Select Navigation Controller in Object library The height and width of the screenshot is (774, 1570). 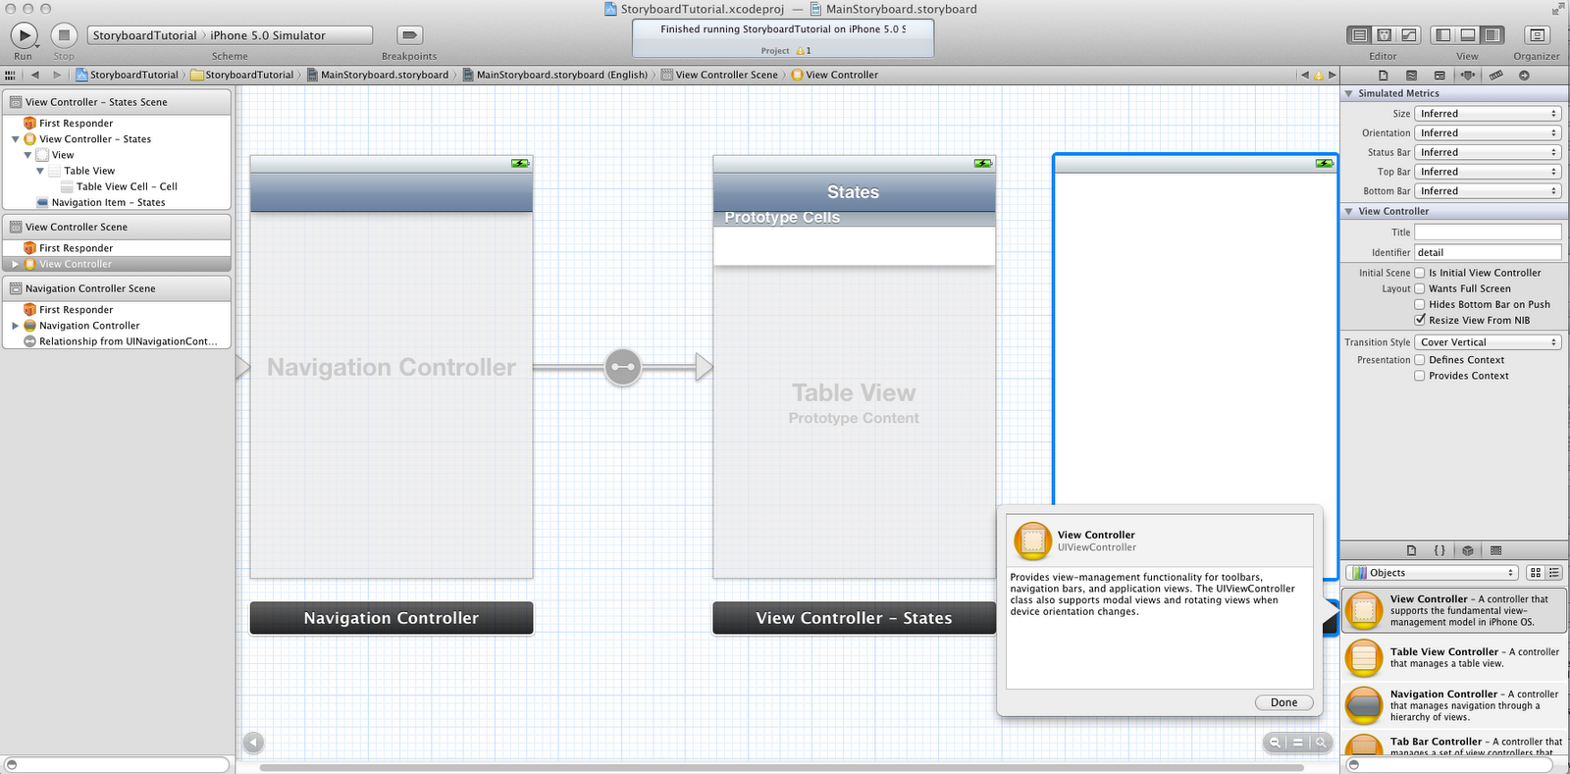(x=1454, y=705)
